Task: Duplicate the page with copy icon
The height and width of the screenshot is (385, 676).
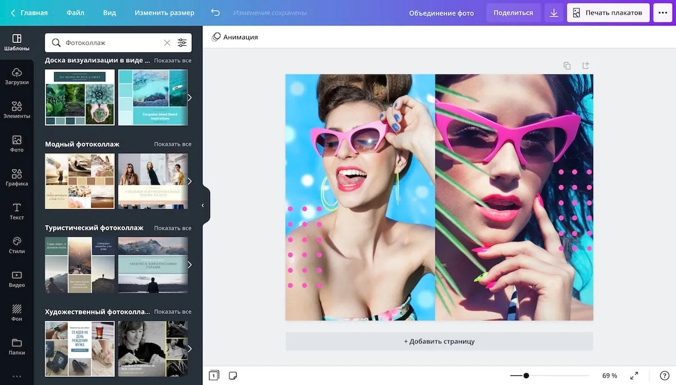Action: (567, 65)
